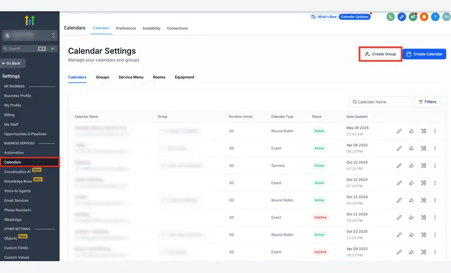Open WhatsApp settings in sidebar

point(12,220)
